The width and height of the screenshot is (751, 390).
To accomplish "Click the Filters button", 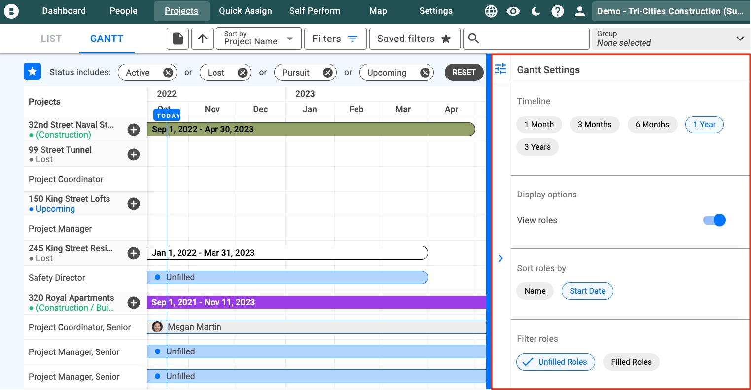I will click(x=335, y=39).
